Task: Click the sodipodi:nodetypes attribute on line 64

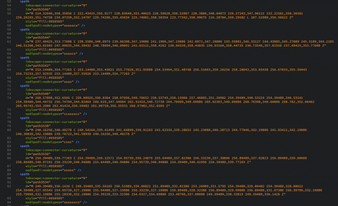Action: (x=51, y=53)
